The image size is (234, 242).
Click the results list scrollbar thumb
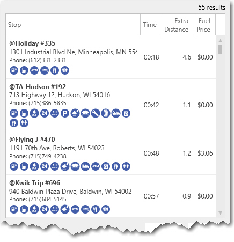(221, 49)
